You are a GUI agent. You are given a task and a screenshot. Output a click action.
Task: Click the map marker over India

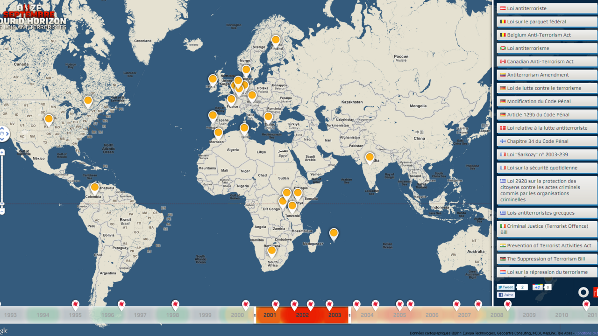pos(370,157)
